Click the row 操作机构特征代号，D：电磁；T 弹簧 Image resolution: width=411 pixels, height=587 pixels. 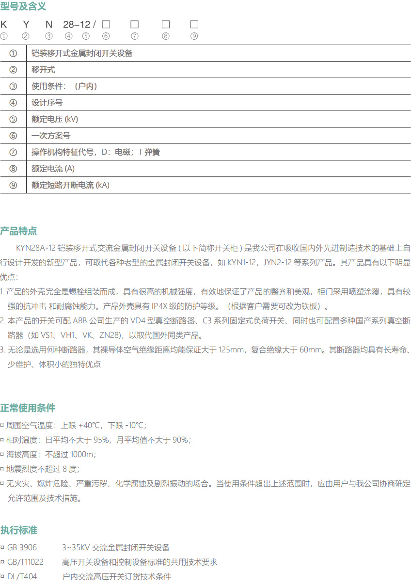[205, 152]
